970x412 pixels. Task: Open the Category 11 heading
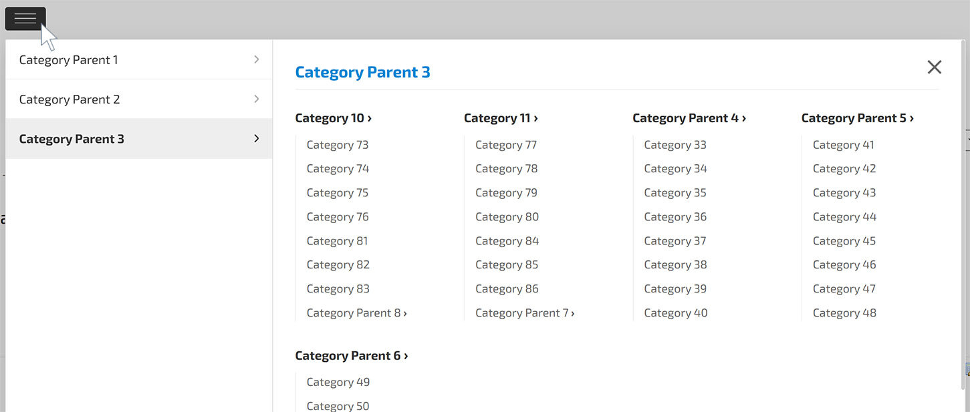tap(501, 118)
